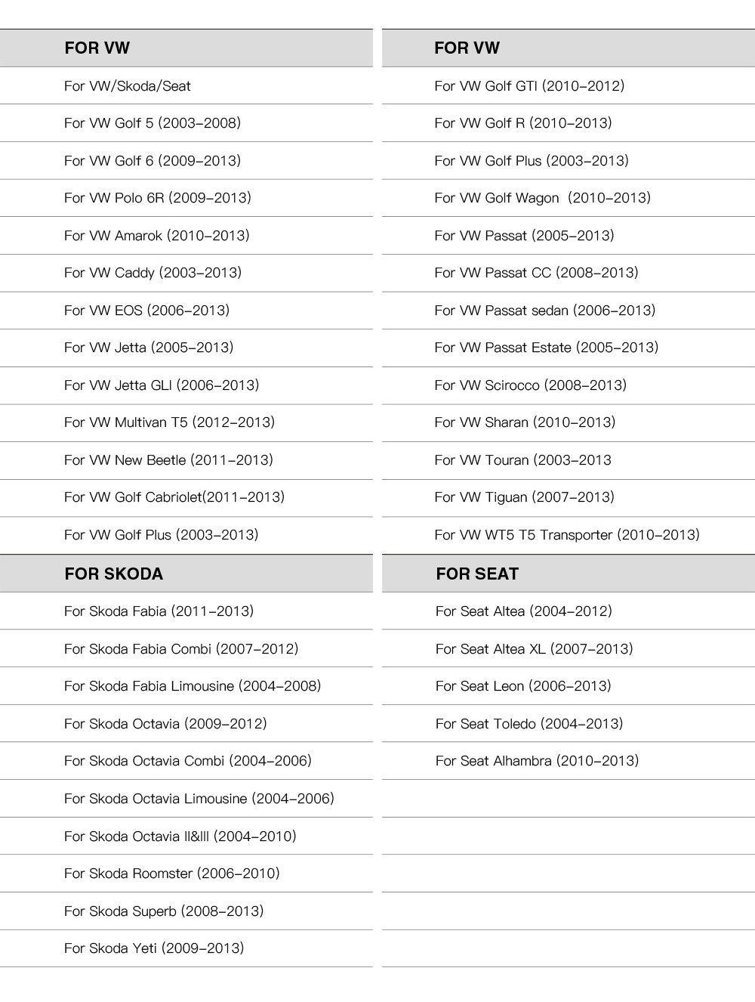Image resolution: width=755 pixels, height=1002 pixels.
Task: Click the VW Tiguan (2007–2013) entry
Action: [x=524, y=497]
